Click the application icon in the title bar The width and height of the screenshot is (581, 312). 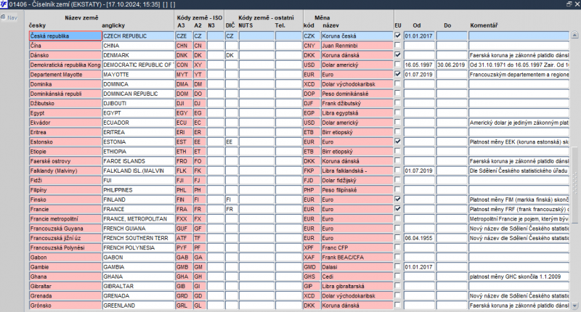pyautogui.click(x=4, y=4)
